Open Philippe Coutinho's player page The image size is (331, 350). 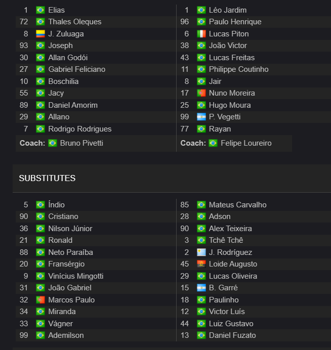238,69
